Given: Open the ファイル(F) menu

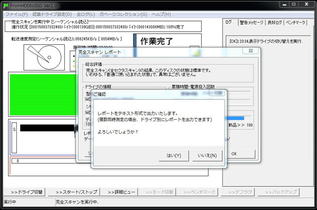Looking at the screenshot, I should 16,14.
